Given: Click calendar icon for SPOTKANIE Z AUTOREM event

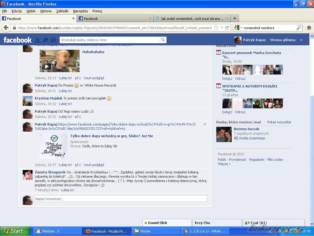Looking at the screenshot, I should pyautogui.click(x=218, y=86).
